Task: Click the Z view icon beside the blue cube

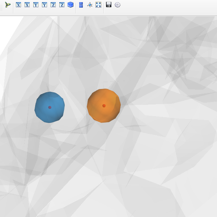Action: coord(62,5)
